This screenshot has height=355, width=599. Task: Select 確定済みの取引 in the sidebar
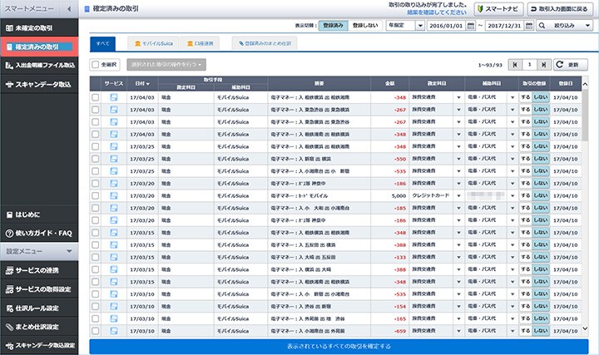click(39, 47)
